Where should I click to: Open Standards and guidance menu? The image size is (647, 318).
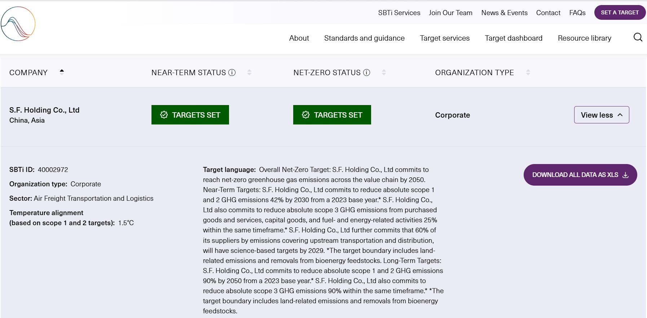(x=364, y=38)
